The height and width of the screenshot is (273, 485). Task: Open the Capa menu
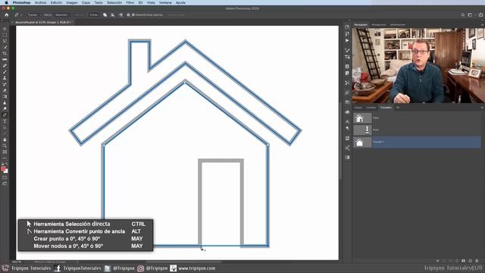pos(86,2)
